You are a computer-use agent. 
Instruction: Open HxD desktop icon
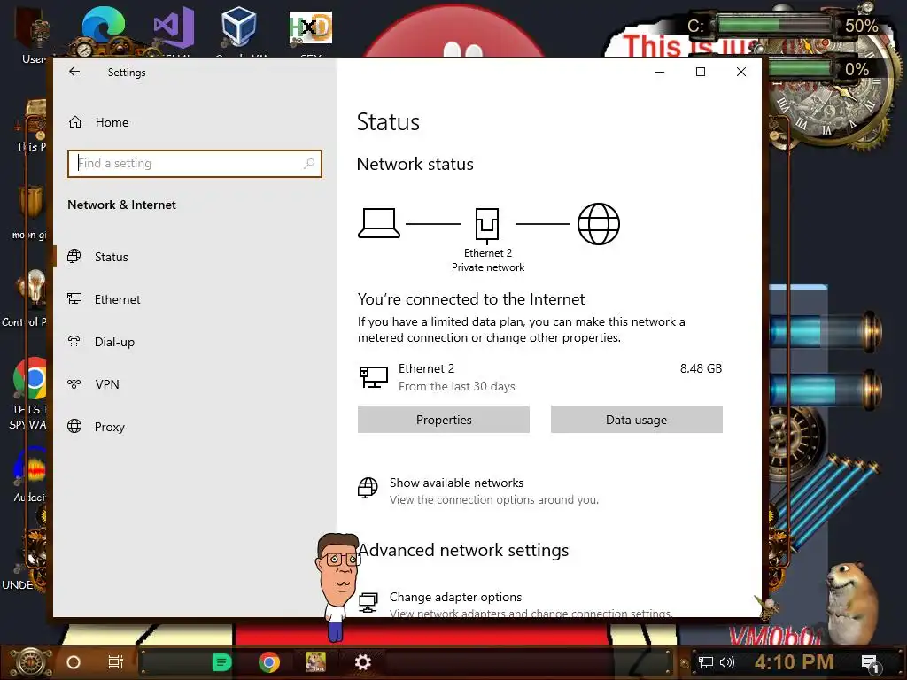pos(311,27)
